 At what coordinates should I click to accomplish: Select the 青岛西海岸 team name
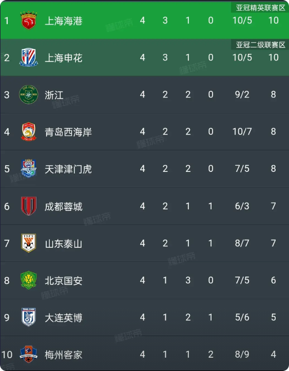coord(68,132)
